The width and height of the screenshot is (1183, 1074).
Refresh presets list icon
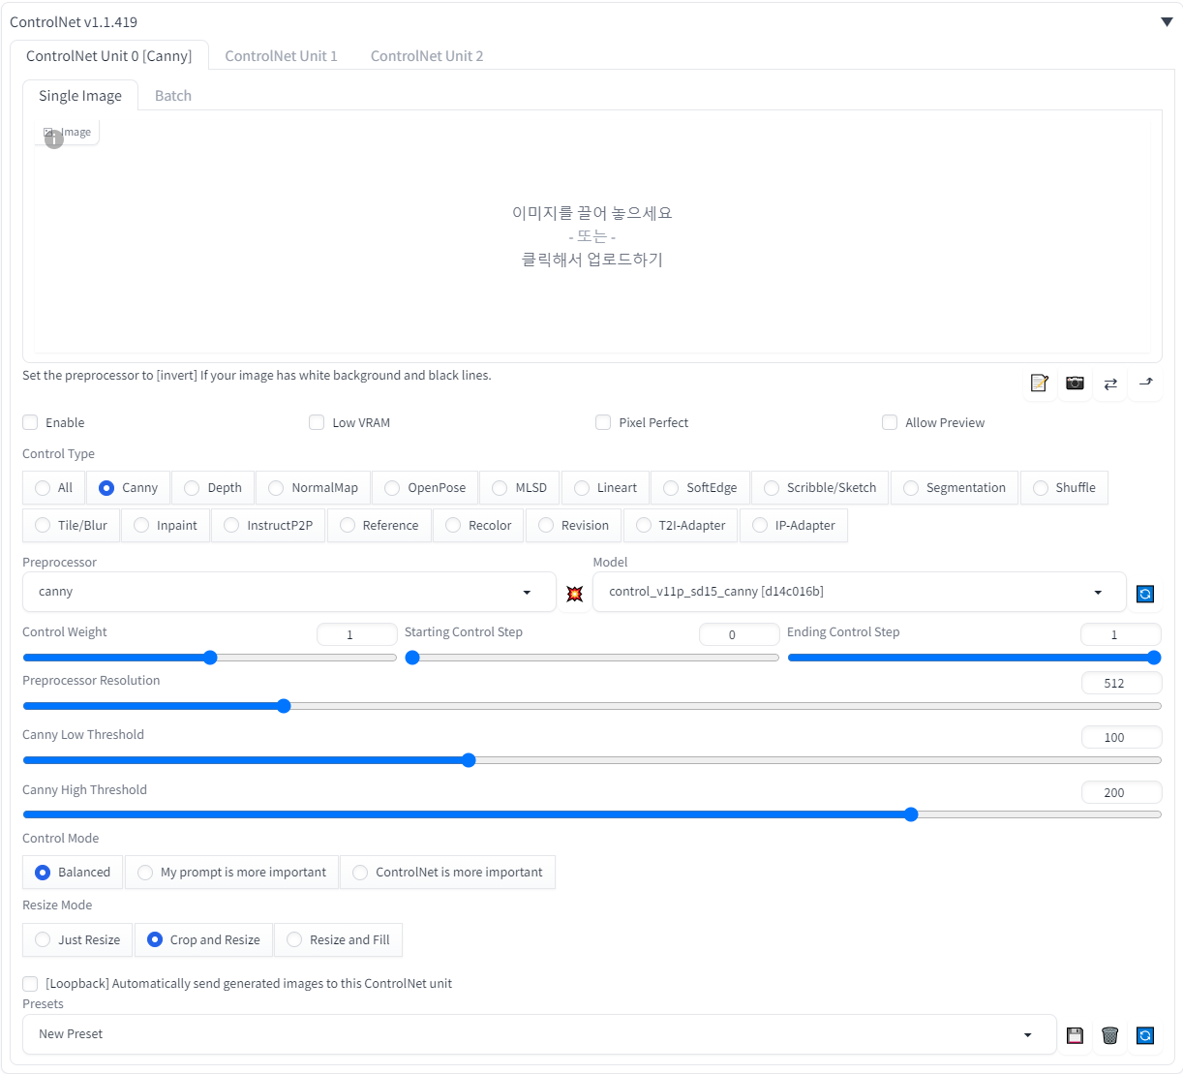coord(1145,1035)
